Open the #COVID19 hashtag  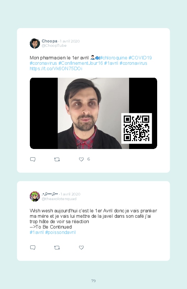(x=140, y=58)
